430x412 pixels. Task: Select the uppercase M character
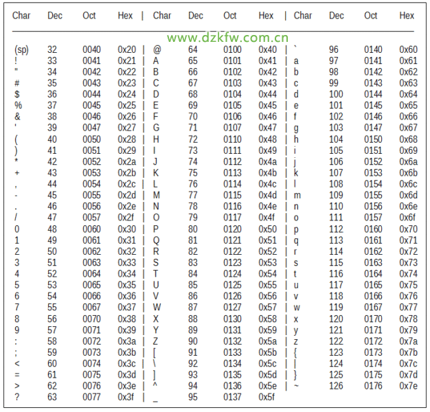157,195
